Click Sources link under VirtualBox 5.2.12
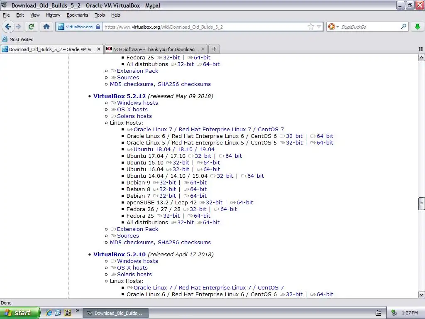425x319 pixels. point(128,236)
